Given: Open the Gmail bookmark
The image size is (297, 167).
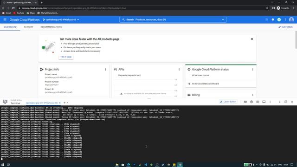Looking at the screenshot, I should (x=6, y=13).
